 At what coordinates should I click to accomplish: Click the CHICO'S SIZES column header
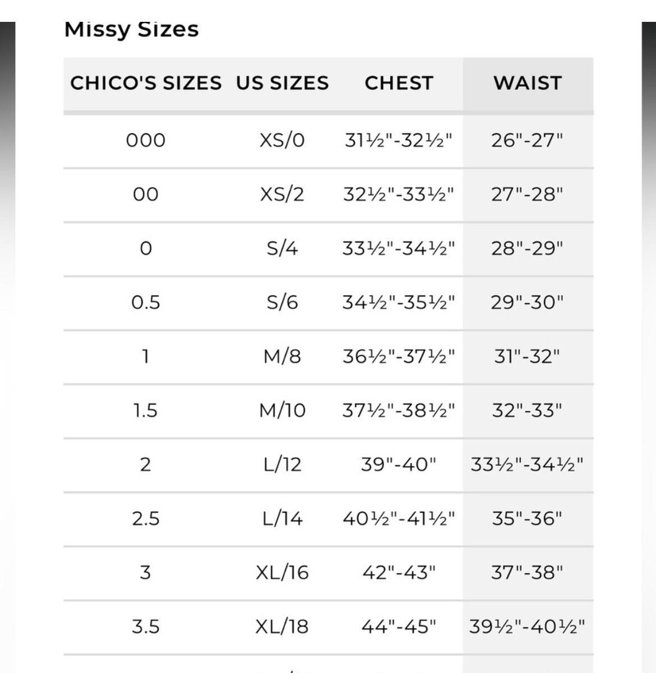point(146,83)
